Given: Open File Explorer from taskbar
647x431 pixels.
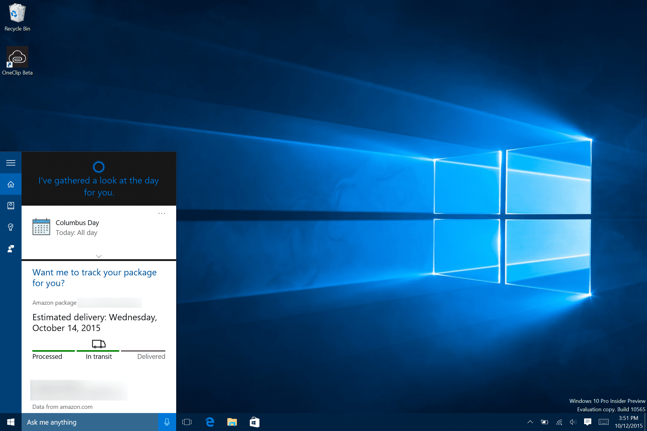Looking at the screenshot, I should pos(232,422).
